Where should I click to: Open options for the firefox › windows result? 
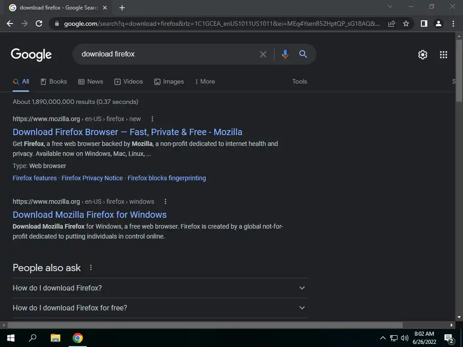click(165, 202)
